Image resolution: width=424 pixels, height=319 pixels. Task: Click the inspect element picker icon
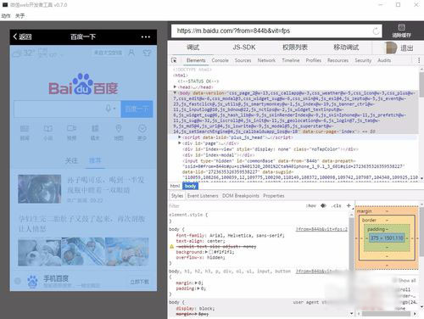(174, 60)
